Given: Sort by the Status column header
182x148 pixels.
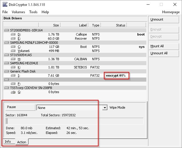Looking at the screenshot, I should (x=114, y=25).
